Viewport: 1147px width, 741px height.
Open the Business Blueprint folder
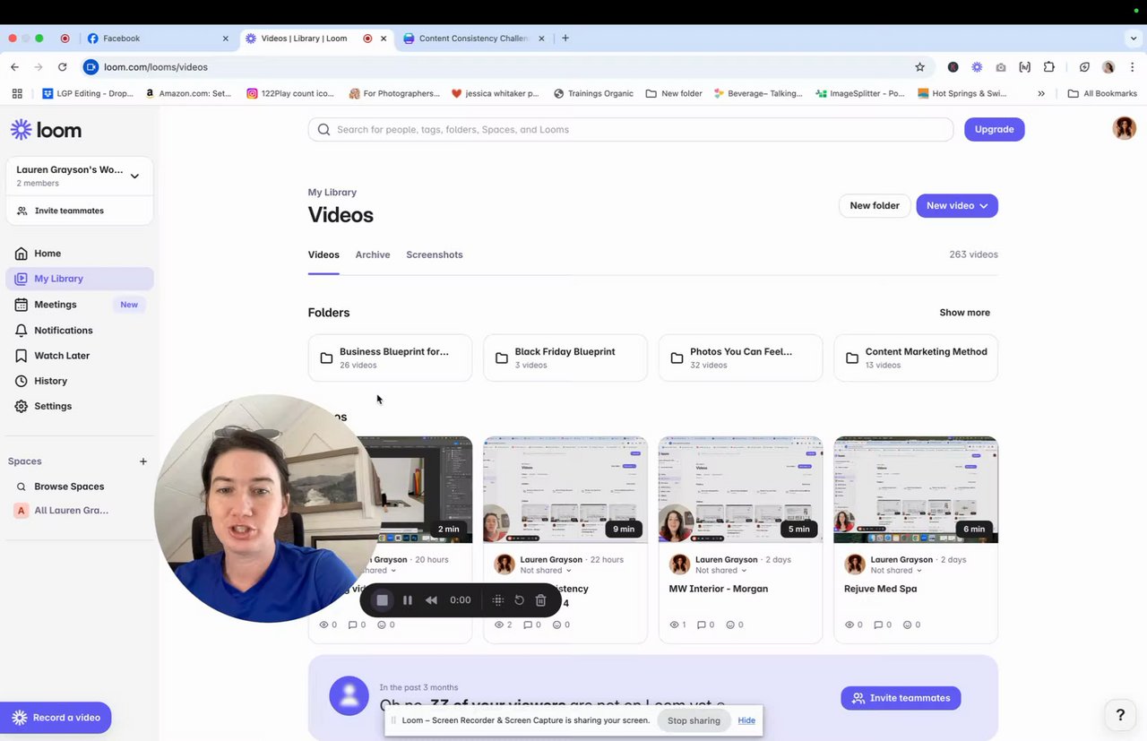pyautogui.click(x=390, y=358)
